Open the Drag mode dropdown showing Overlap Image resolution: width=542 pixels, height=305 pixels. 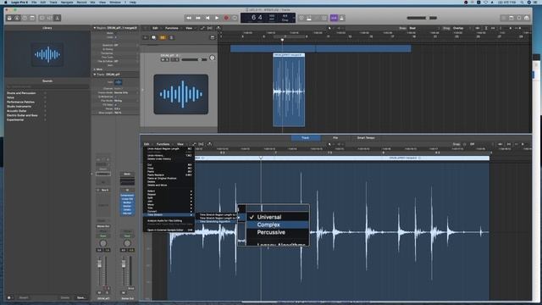462,28
